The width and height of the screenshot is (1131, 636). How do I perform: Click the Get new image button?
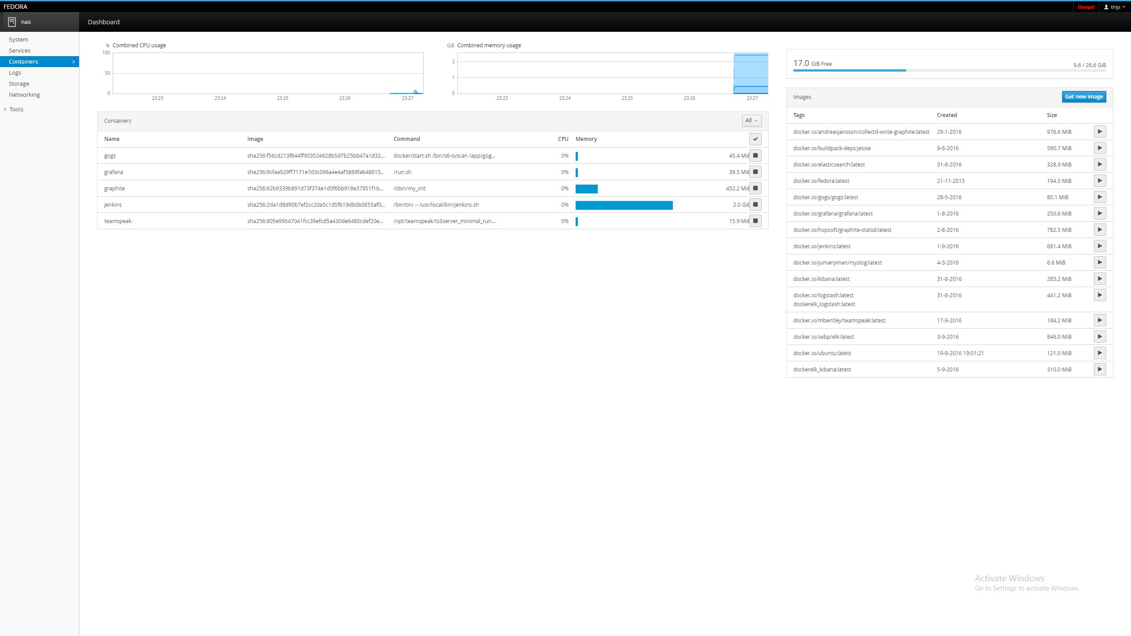point(1084,97)
